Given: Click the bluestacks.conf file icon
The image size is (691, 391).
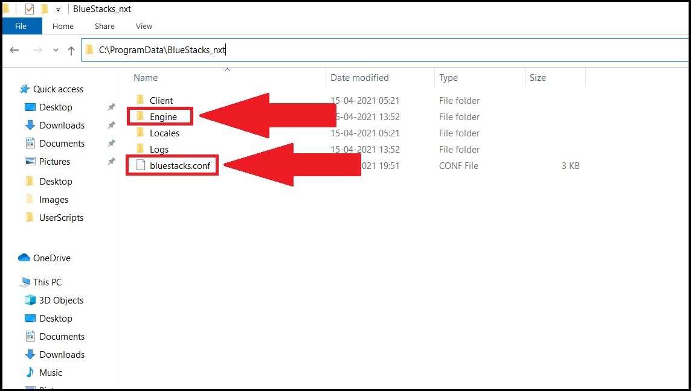Looking at the screenshot, I should click(141, 165).
